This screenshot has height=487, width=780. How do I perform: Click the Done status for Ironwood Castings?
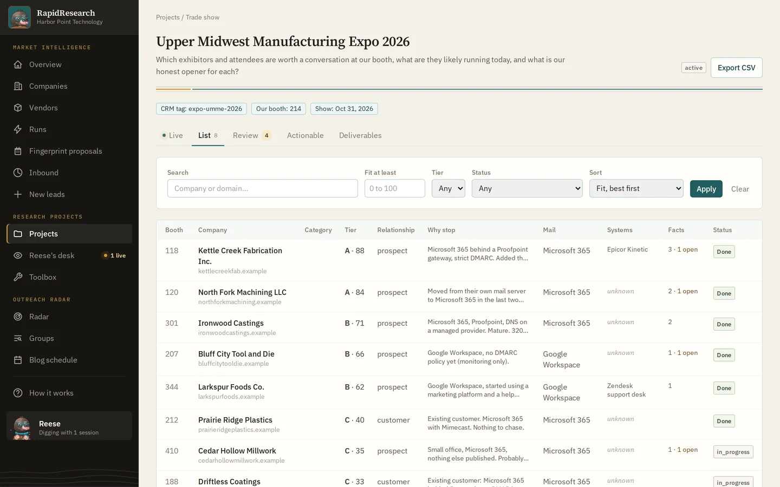pyautogui.click(x=724, y=324)
